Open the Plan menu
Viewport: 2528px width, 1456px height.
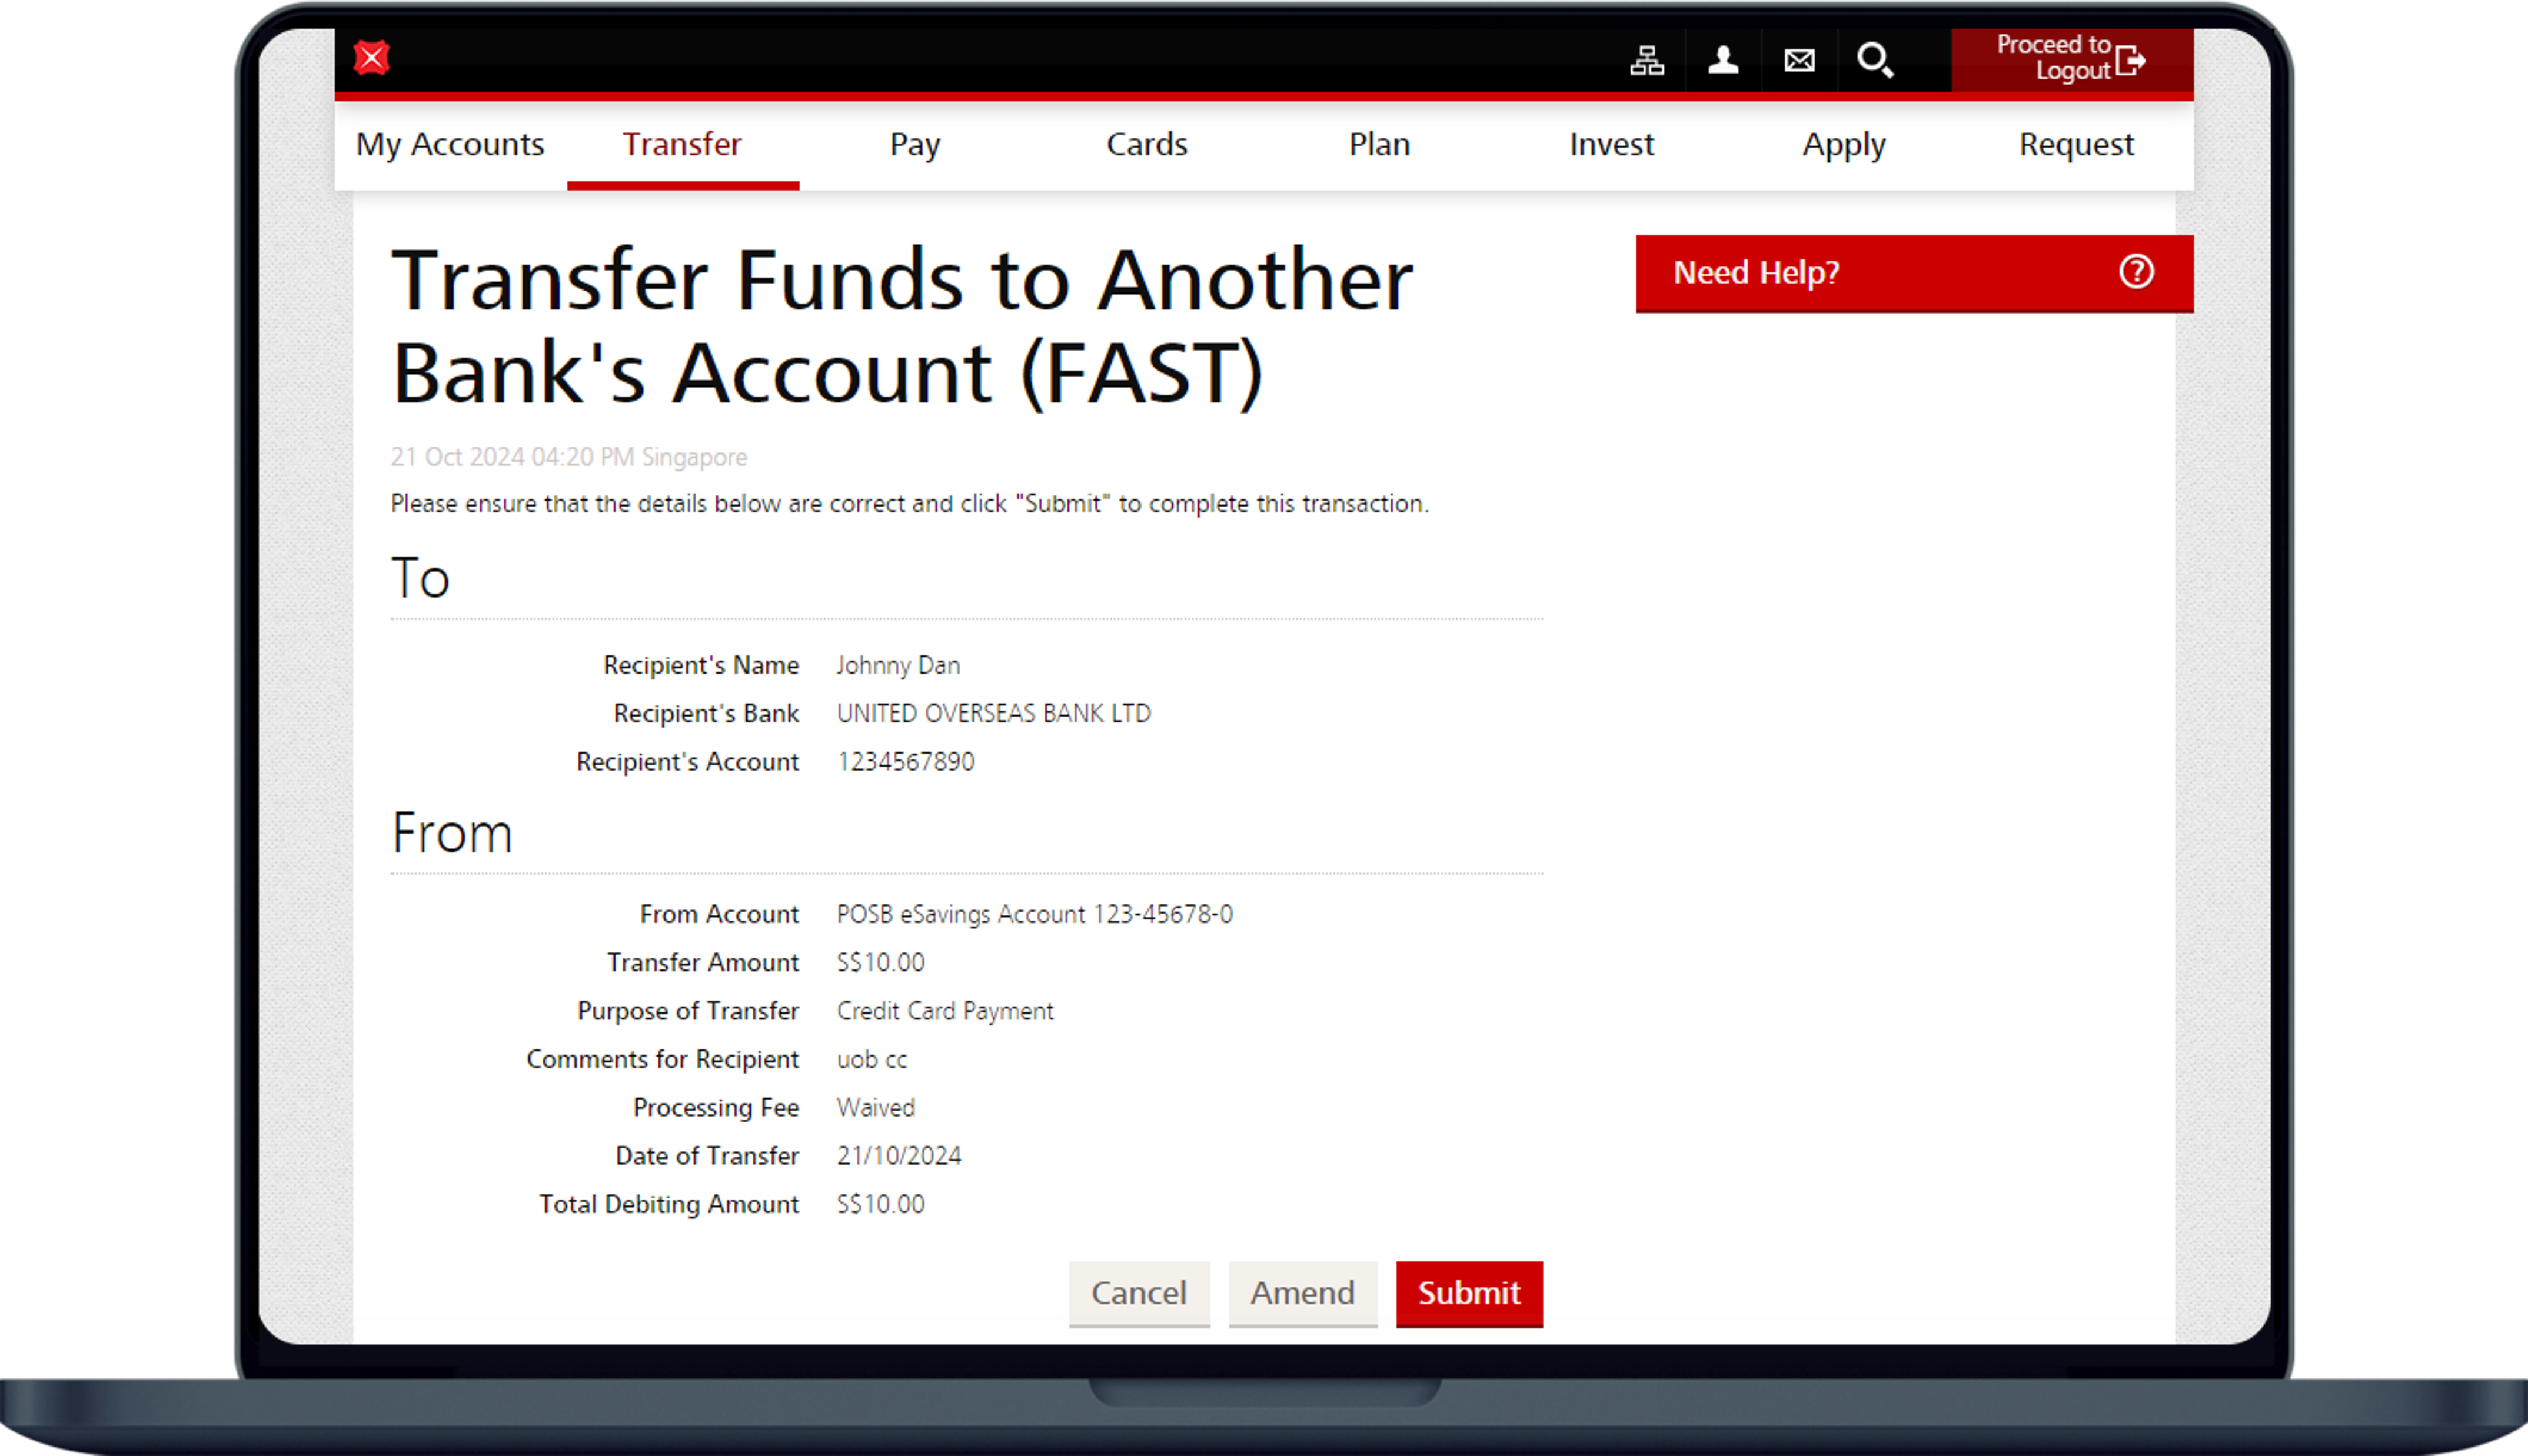[x=1379, y=145]
